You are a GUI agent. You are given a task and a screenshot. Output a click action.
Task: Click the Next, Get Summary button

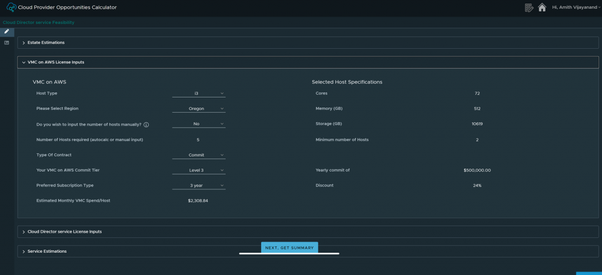[289, 247]
